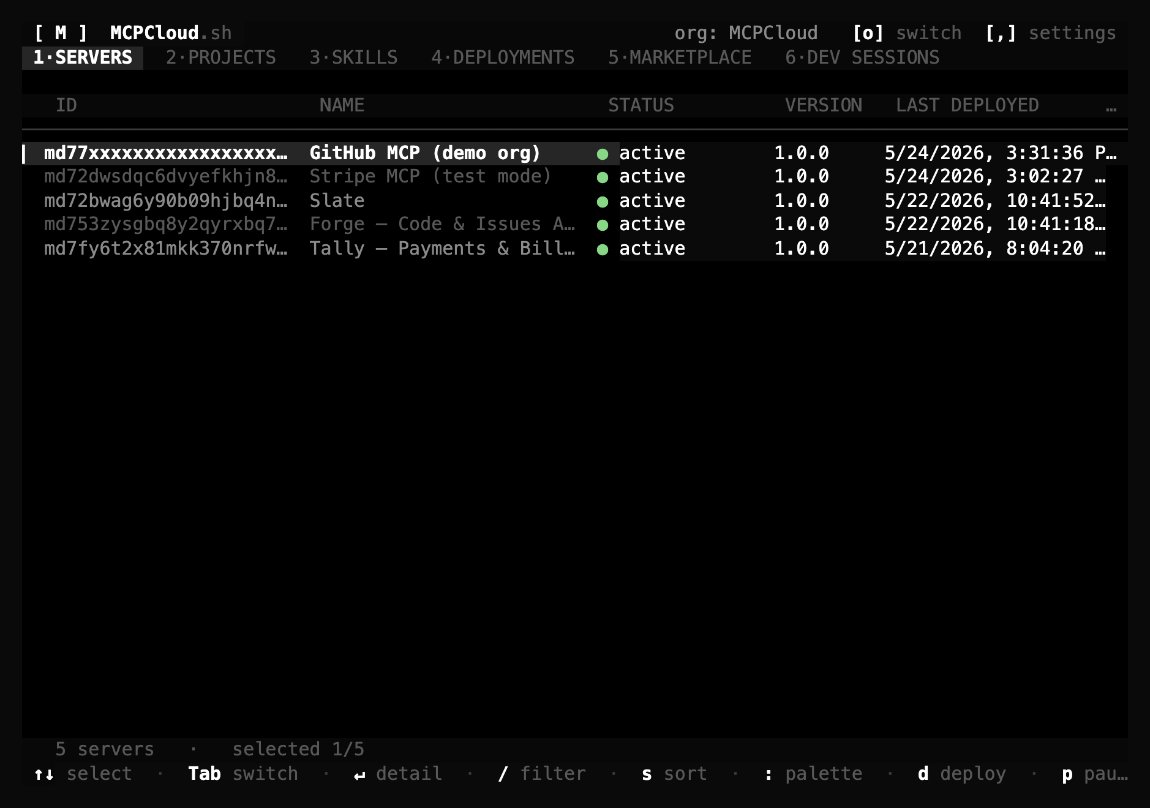Click the md7fy6t2x81mkk370nrfw… server ID
This screenshot has width=1150, height=808.
tap(165, 249)
